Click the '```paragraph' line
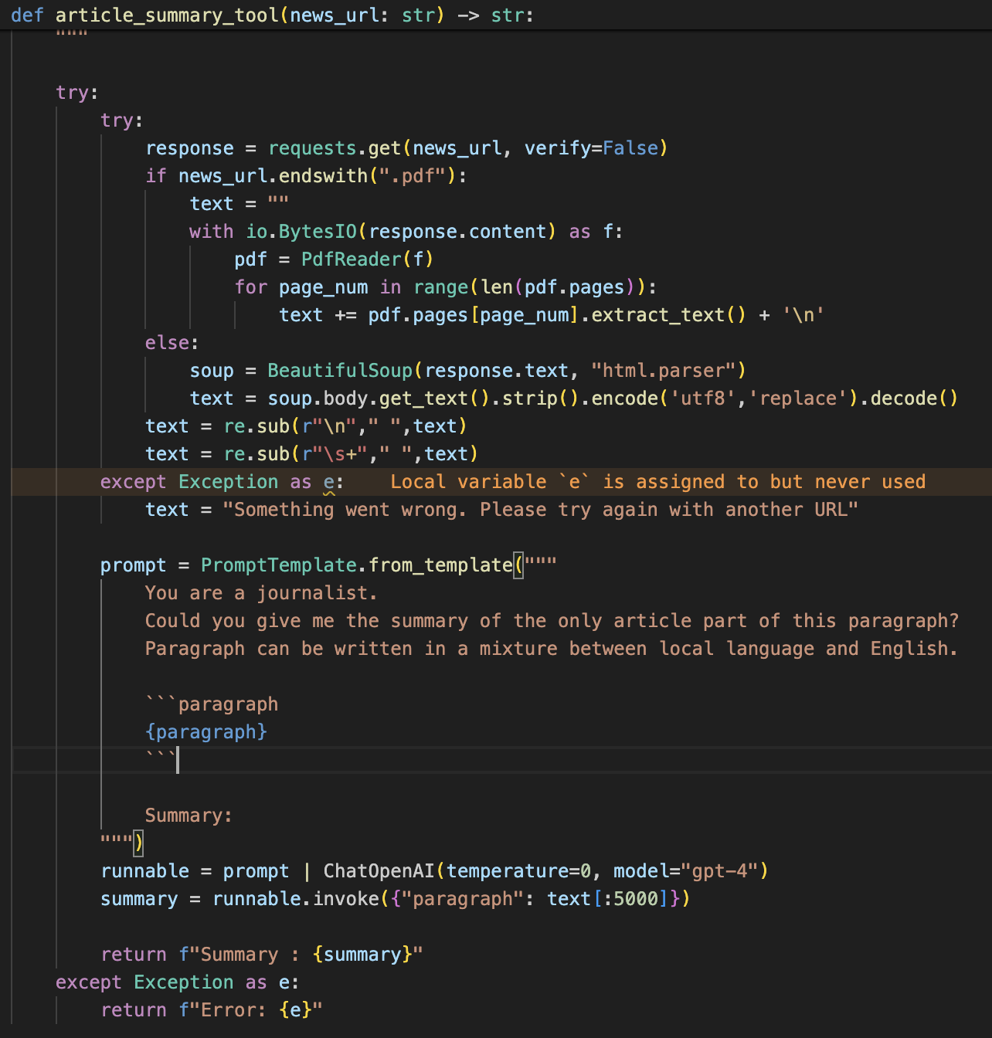Screen dimensions: 992x1038 (212, 704)
